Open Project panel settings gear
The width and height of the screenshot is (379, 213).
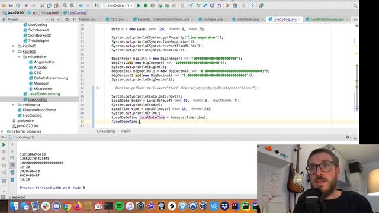point(67,20)
